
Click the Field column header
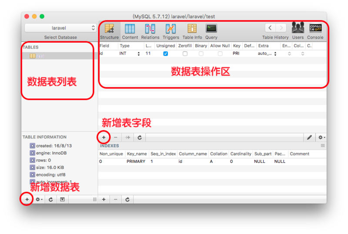[108, 46]
